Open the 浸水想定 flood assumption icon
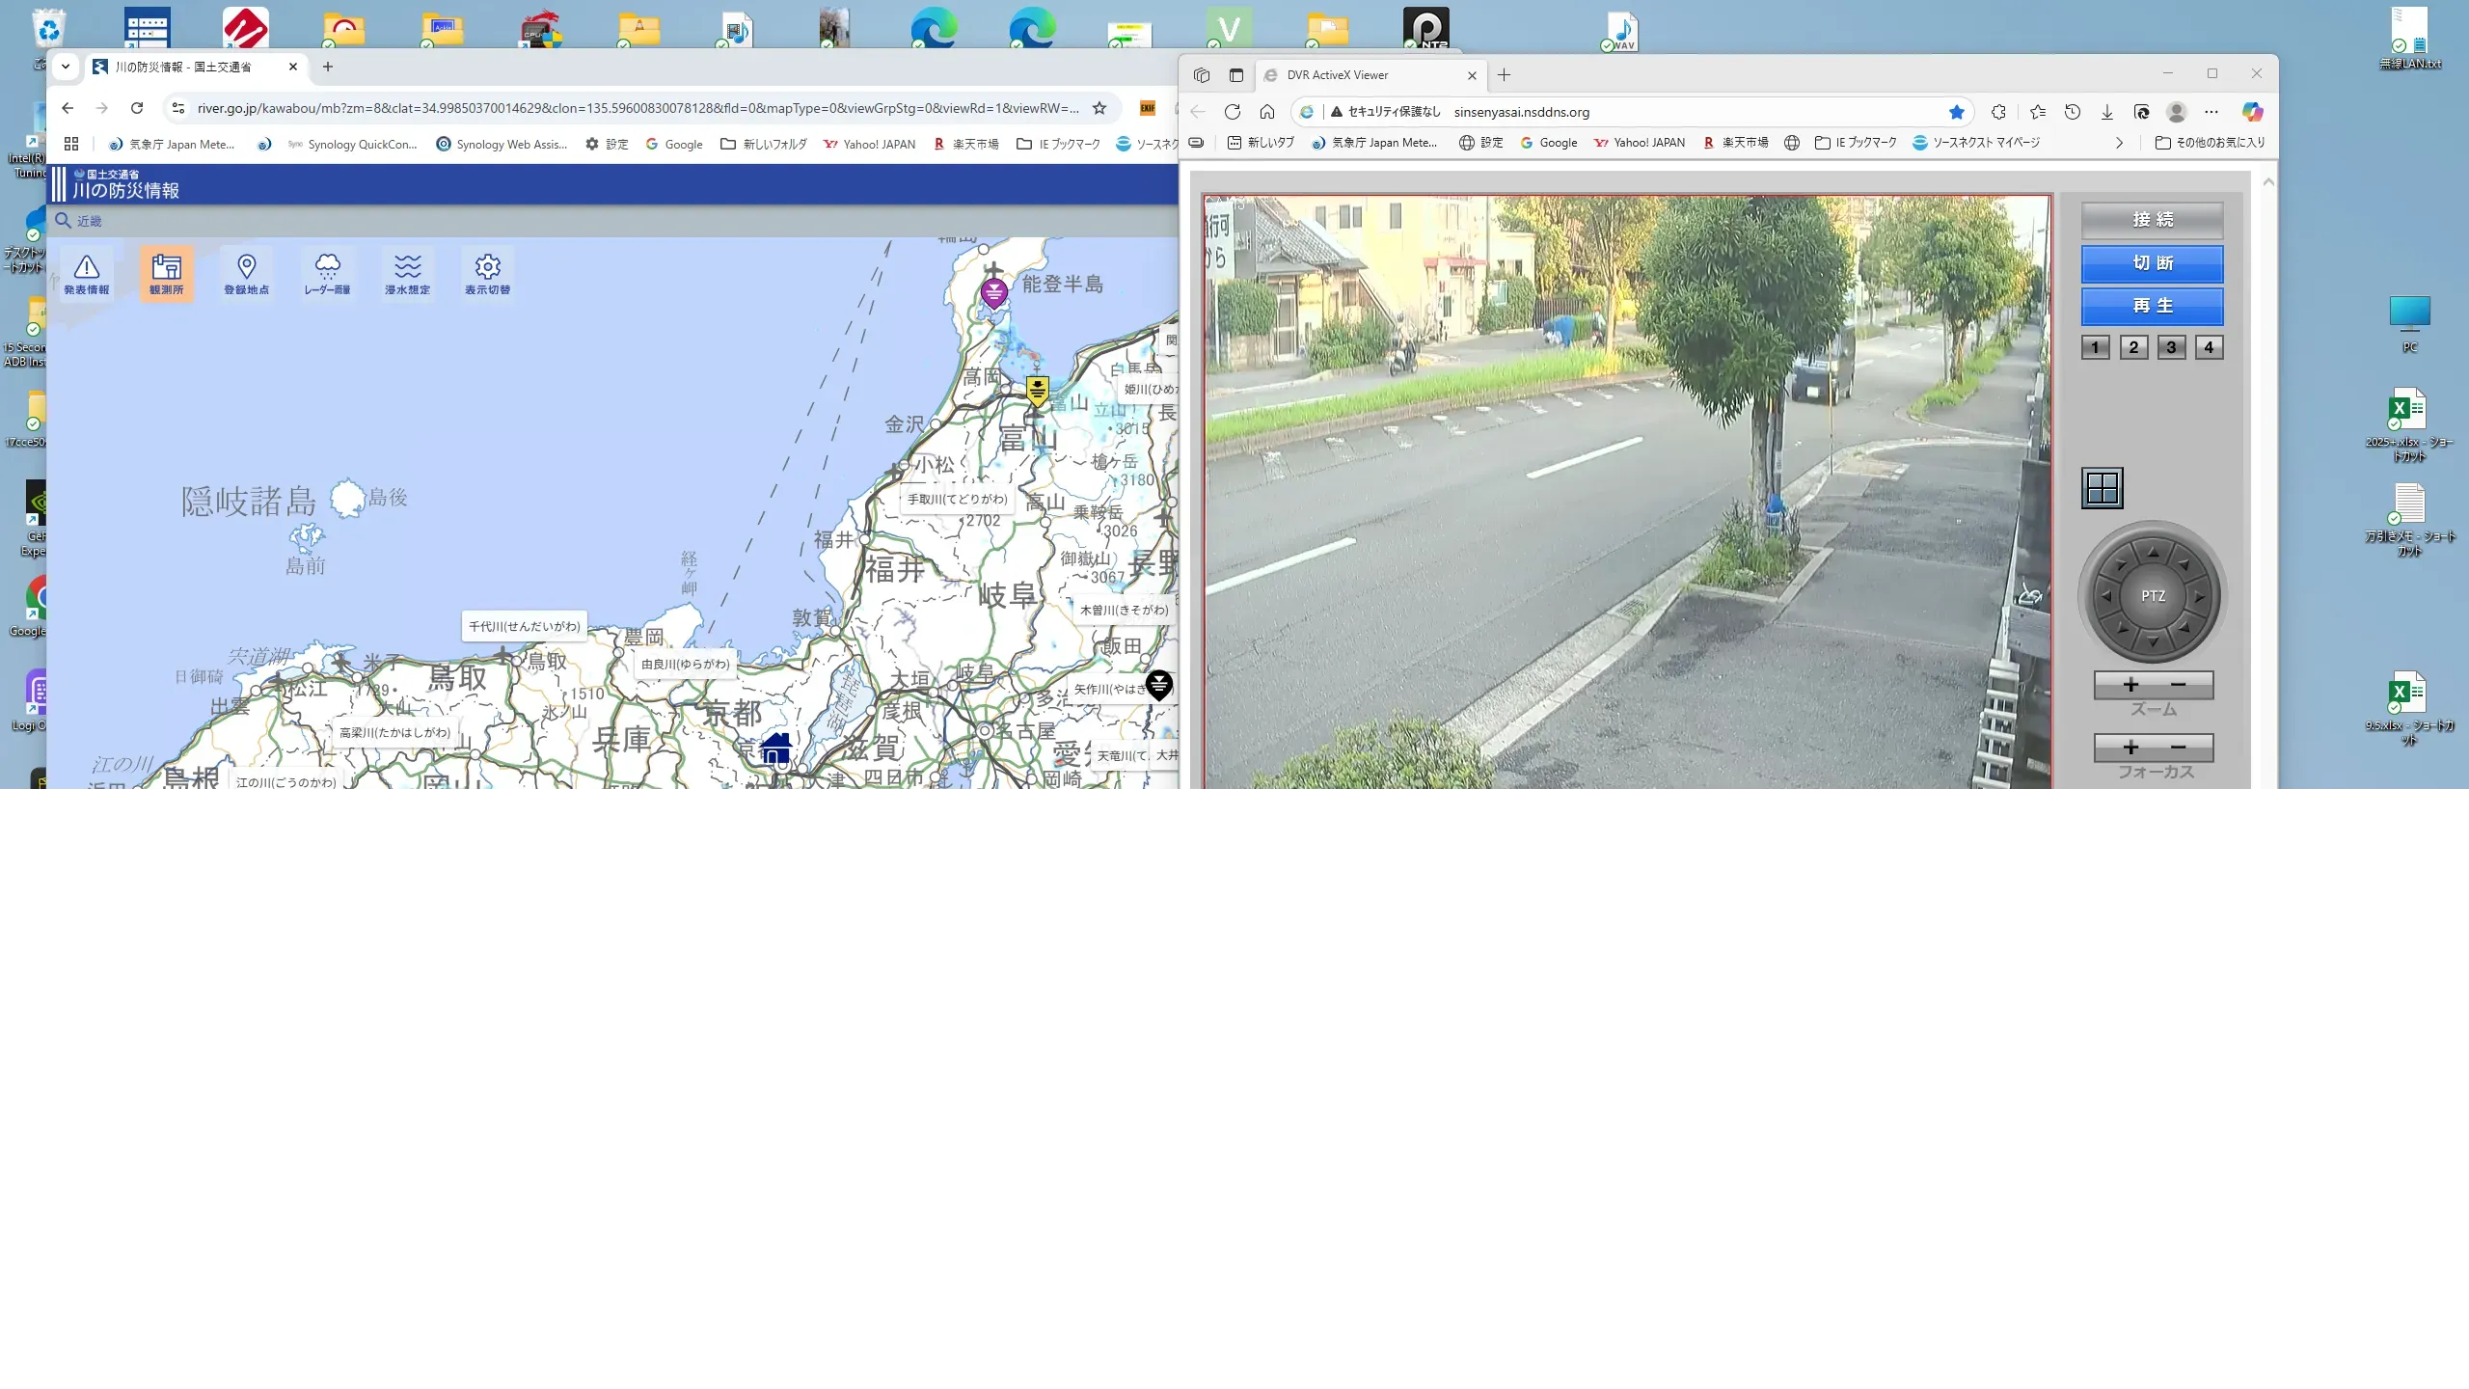The image size is (2469, 1389). coord(407,273)
